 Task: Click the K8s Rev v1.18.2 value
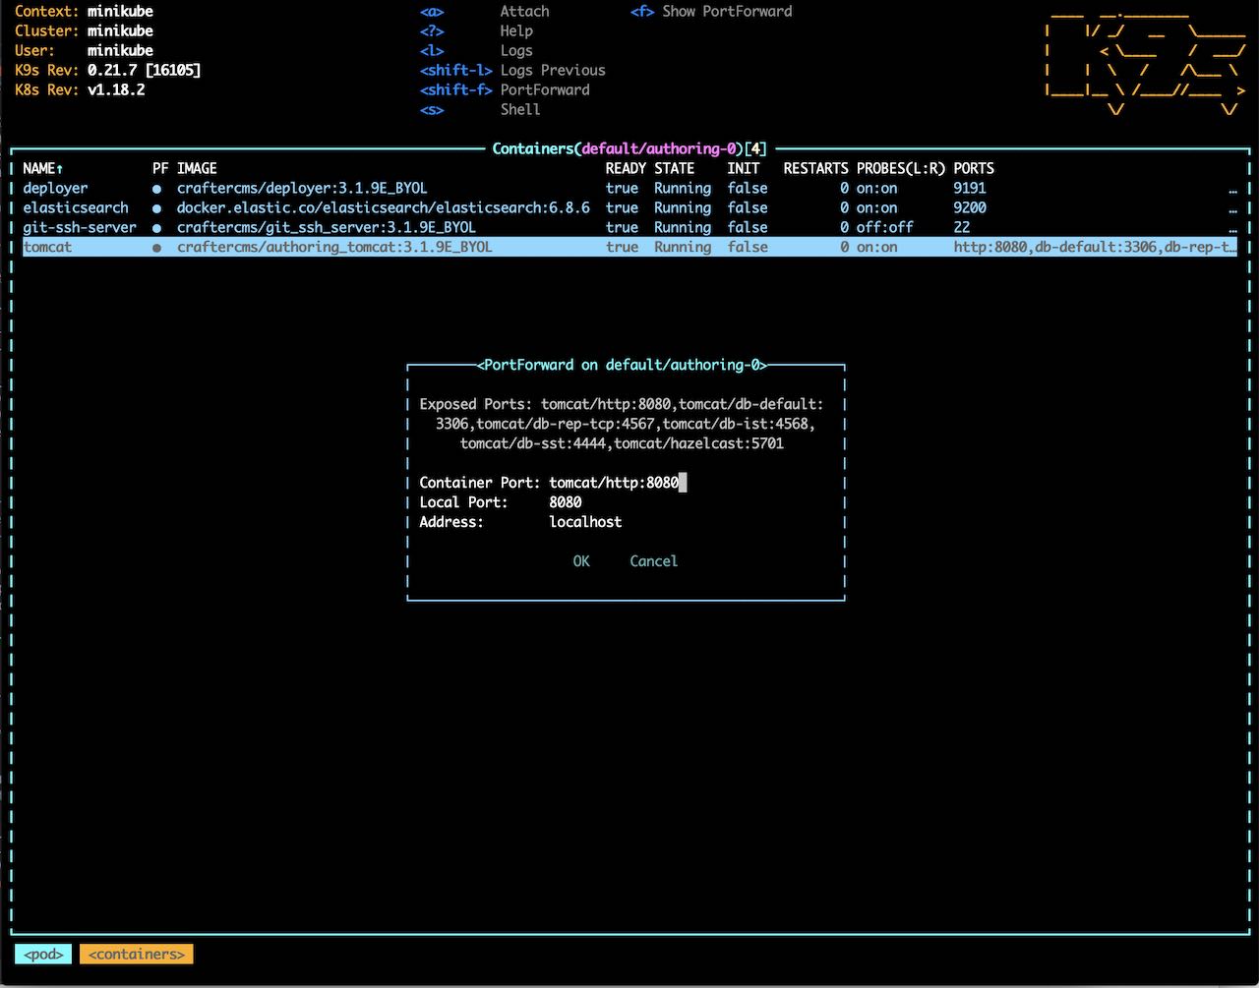(116, 89)
